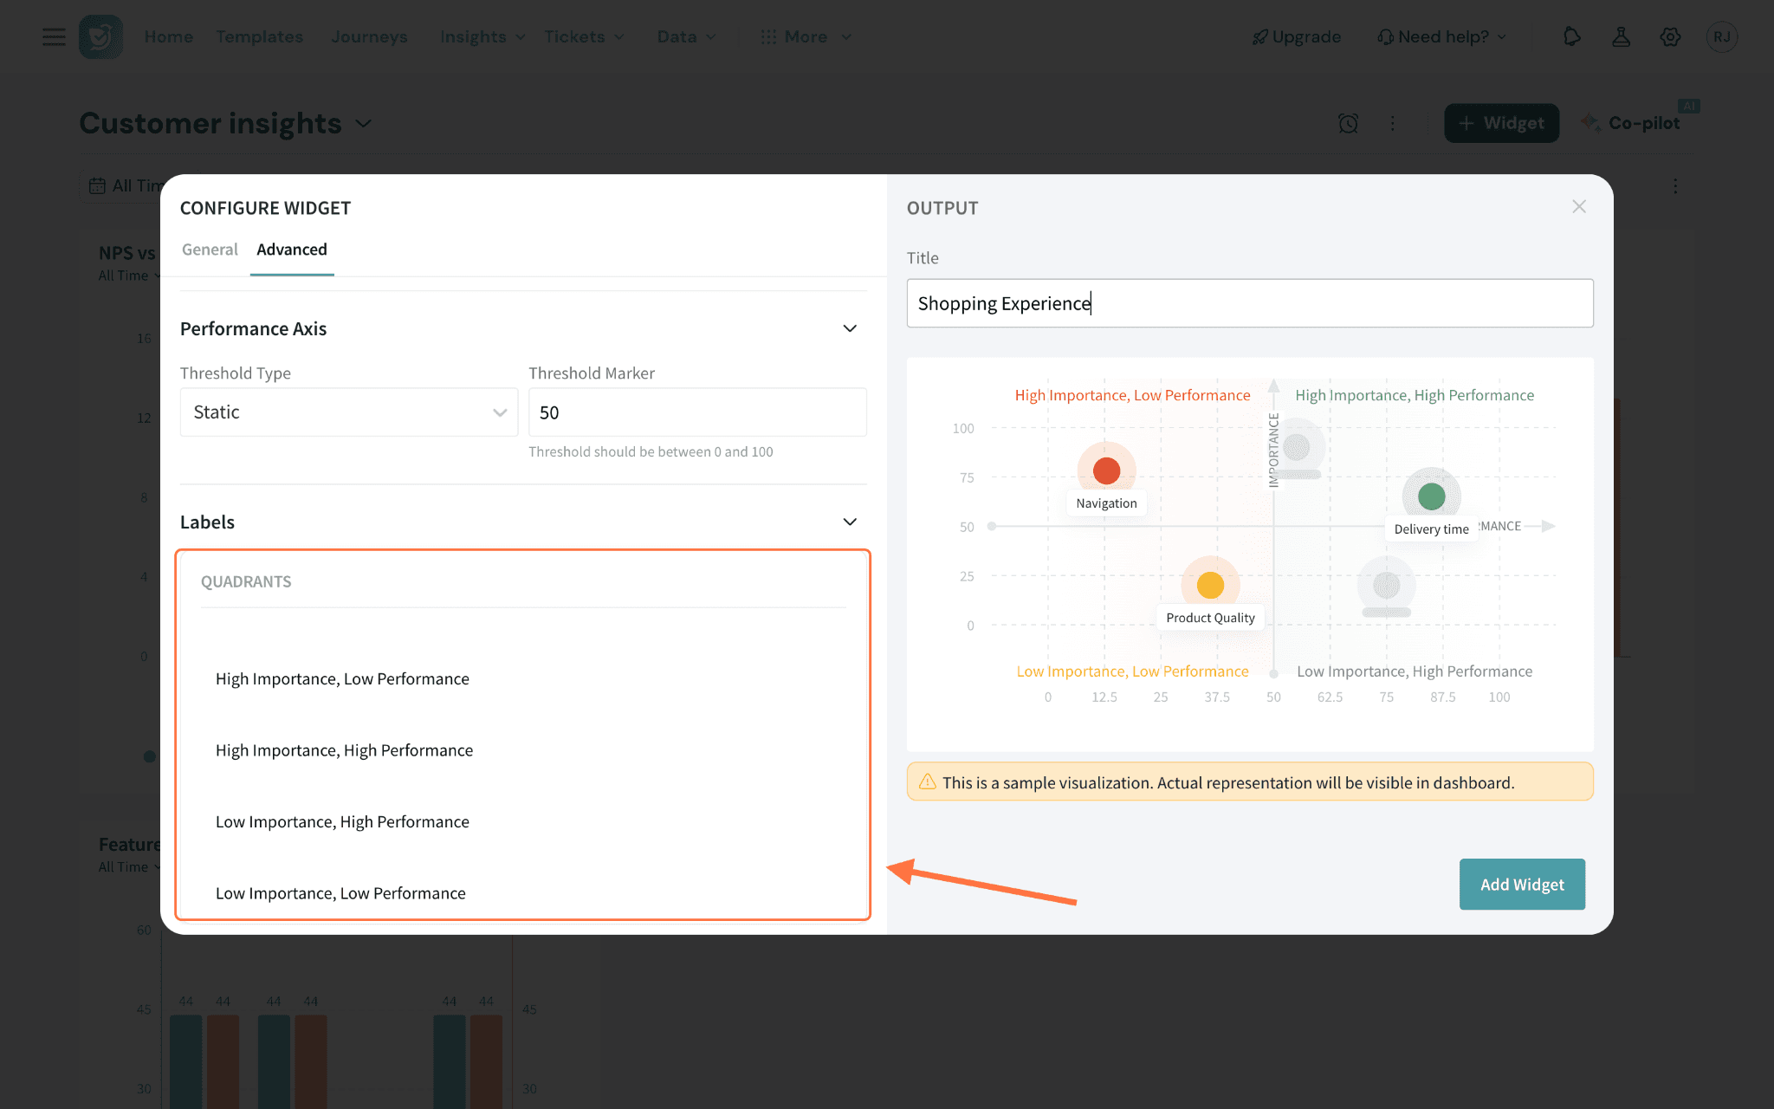Screen dimensions: 1774x1109
Task: Click the Low Importance, Low Performance label row
Action: click(340, 892)
